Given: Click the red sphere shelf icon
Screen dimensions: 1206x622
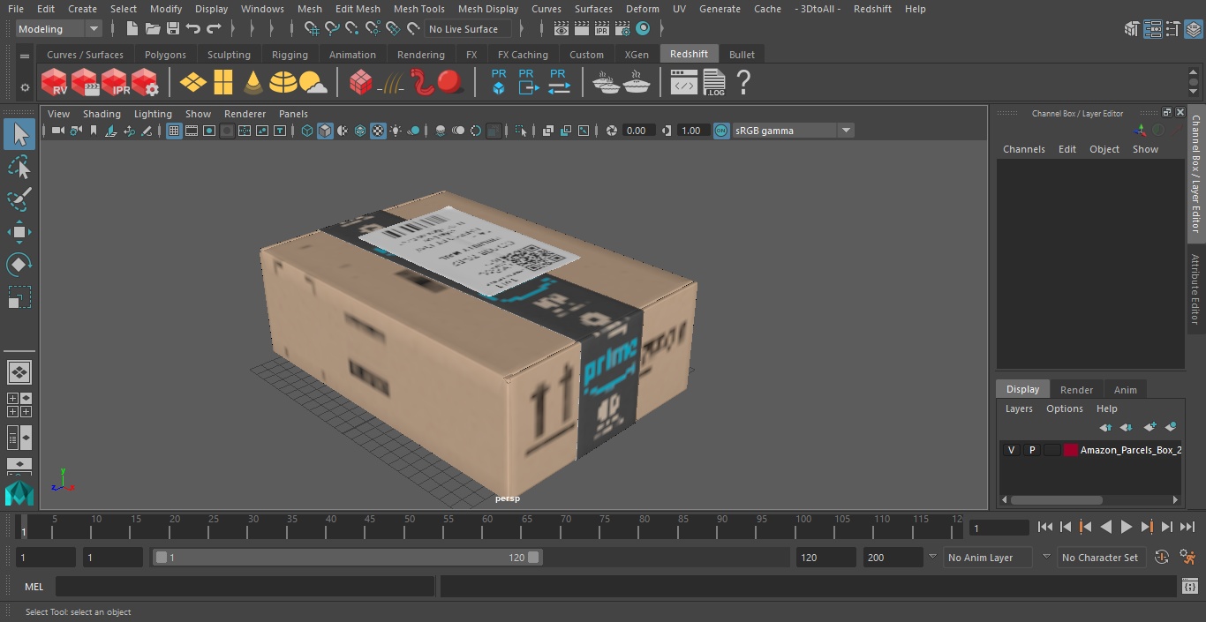Looking at the screenshot, I should [450, 83].
